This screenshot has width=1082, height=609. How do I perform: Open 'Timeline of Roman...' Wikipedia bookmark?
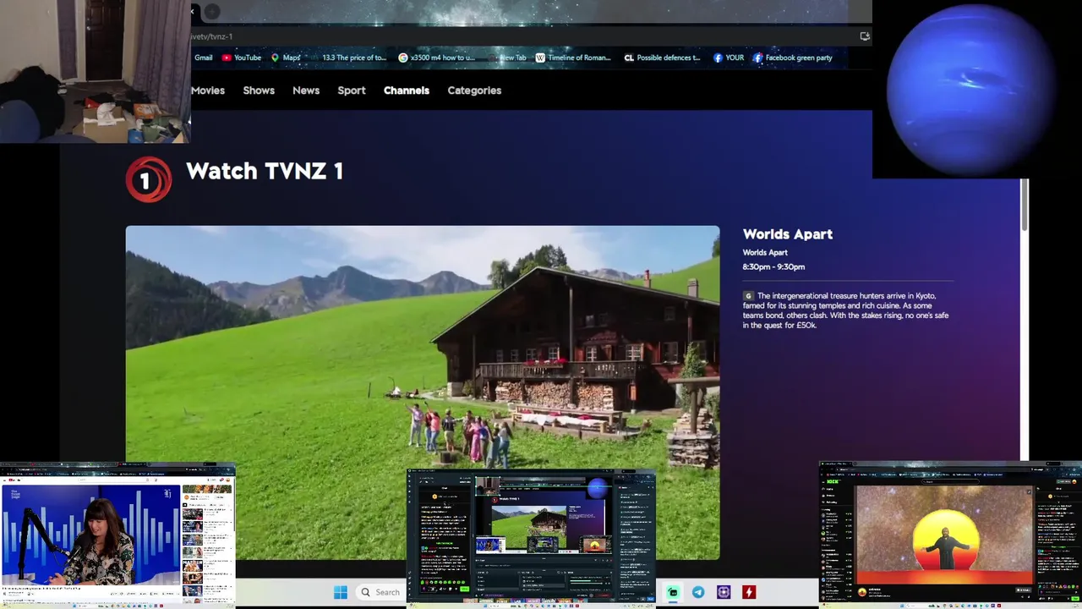coord(572,58)
